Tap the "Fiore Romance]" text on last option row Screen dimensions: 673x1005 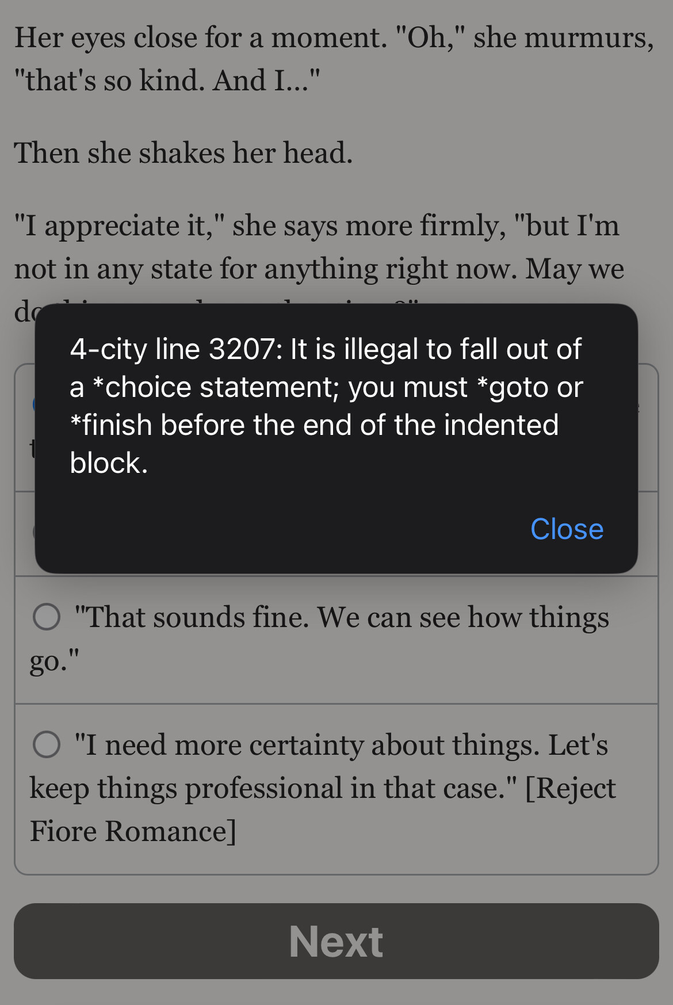pos(133,831)
